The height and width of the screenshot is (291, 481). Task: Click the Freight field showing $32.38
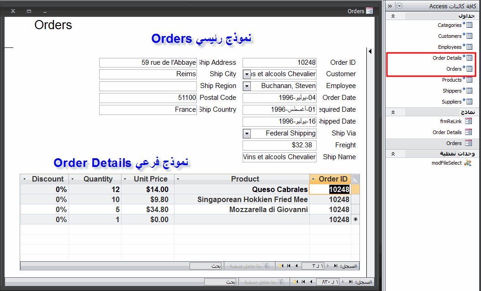click(x=280, y=145)
